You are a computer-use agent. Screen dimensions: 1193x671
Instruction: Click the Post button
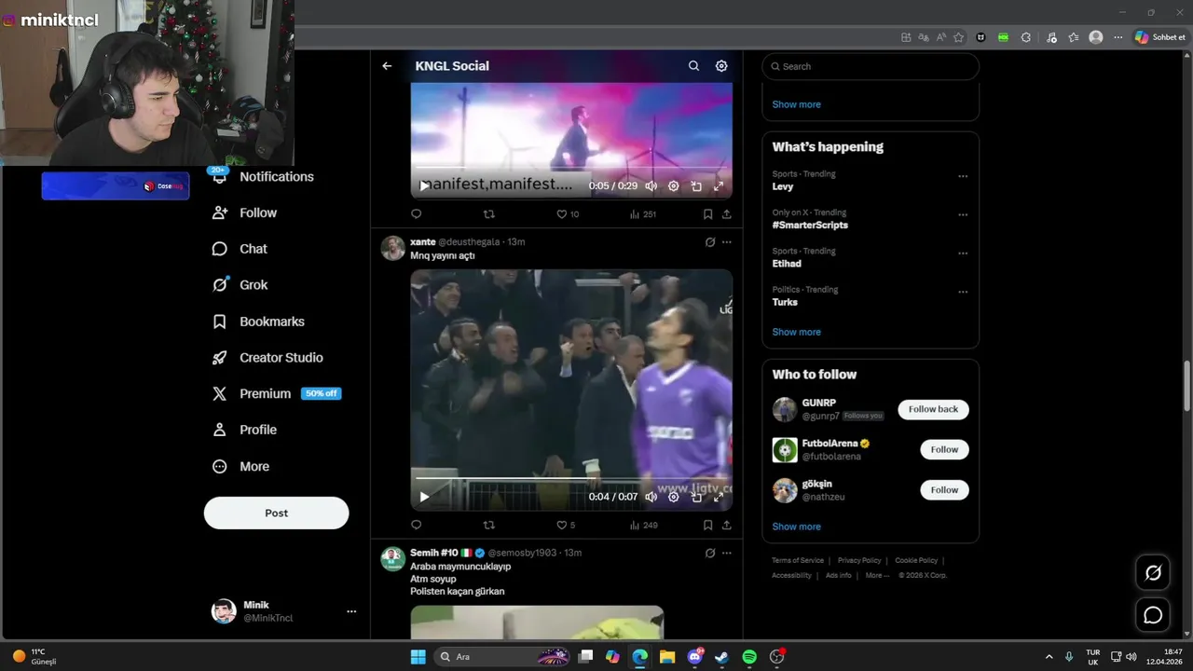pyautogui.click(x=277, y=513)
